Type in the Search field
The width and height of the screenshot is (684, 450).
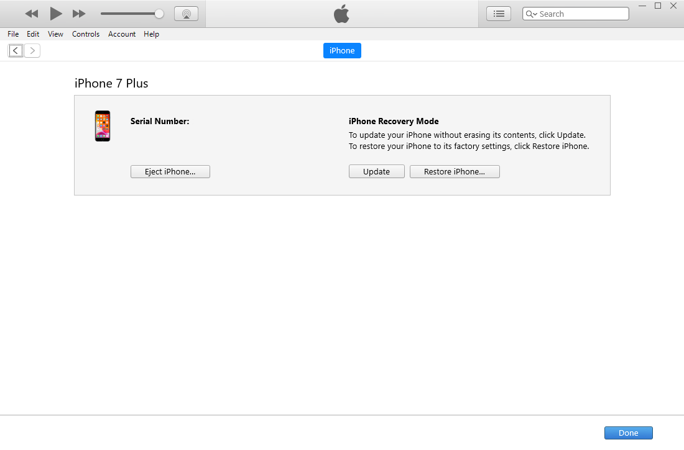tap(581, 14)
